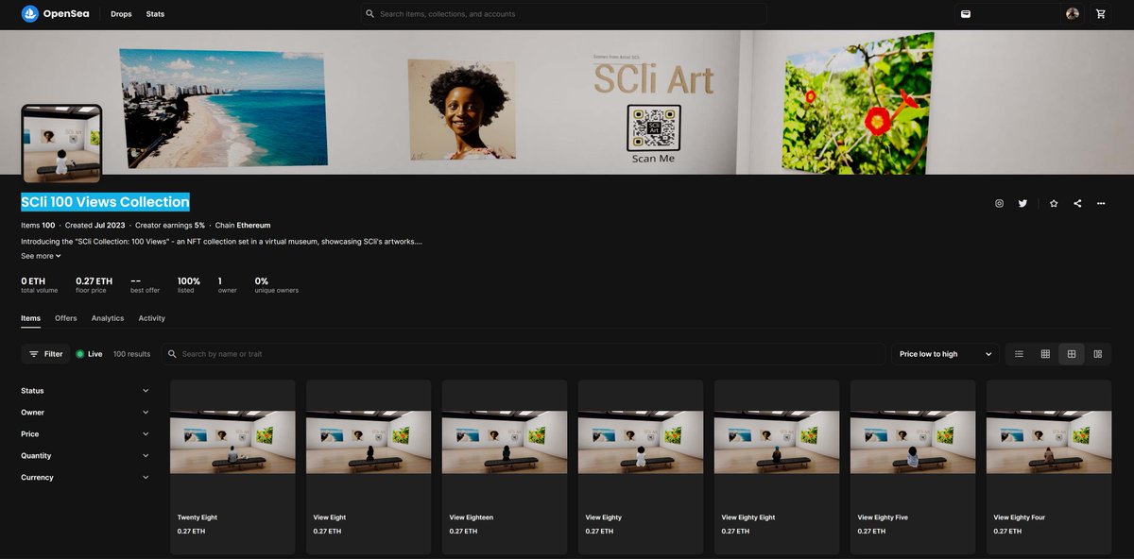
Task: Switch to list view layout
Action: coord(1019,354)
